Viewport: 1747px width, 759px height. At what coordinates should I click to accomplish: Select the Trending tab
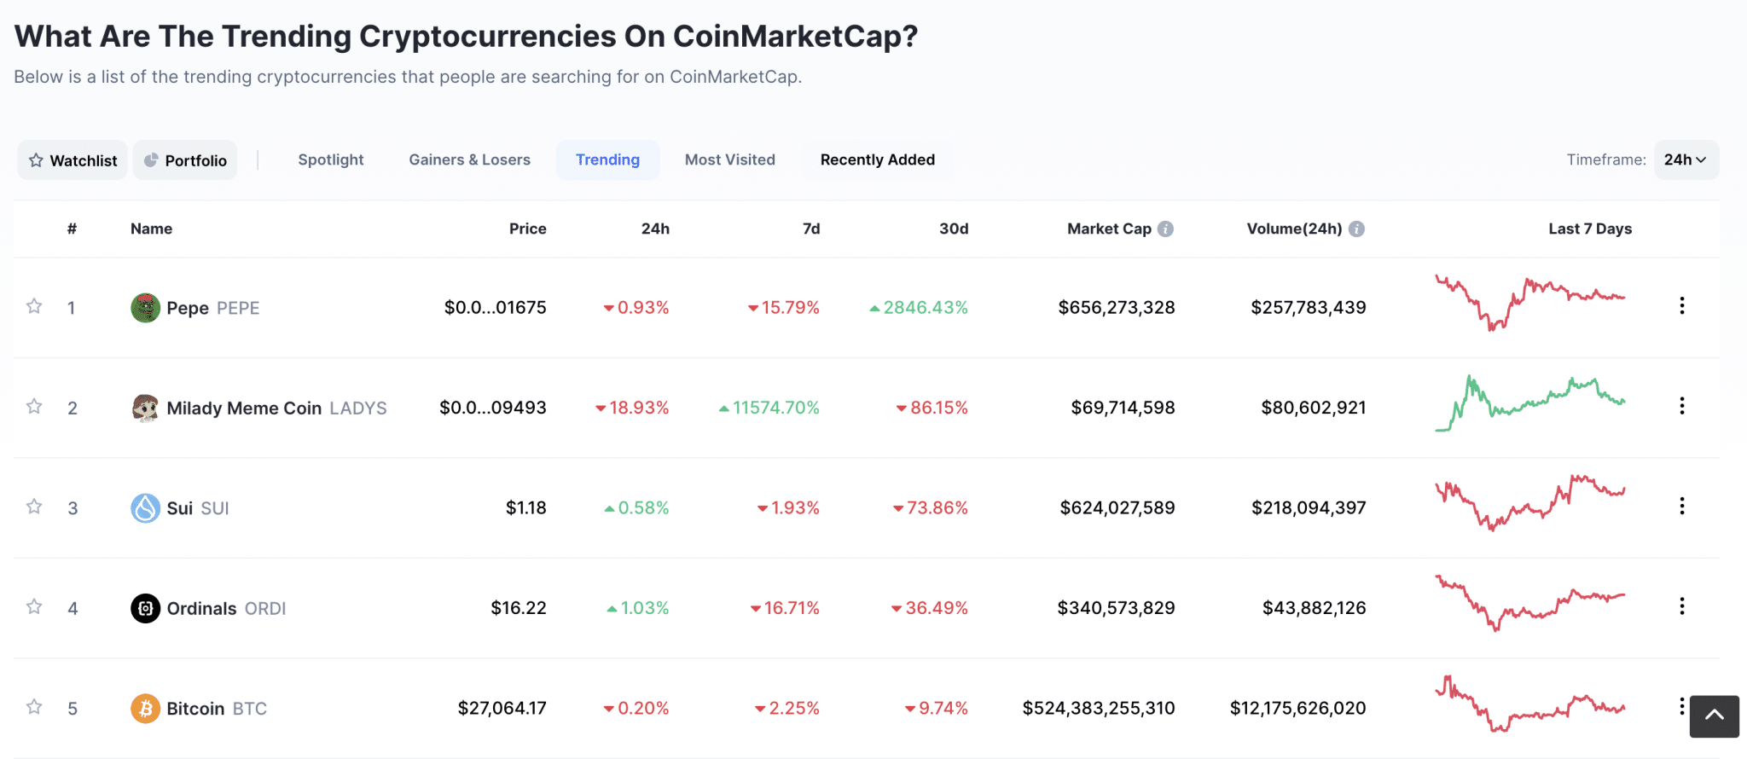[607, 159]
